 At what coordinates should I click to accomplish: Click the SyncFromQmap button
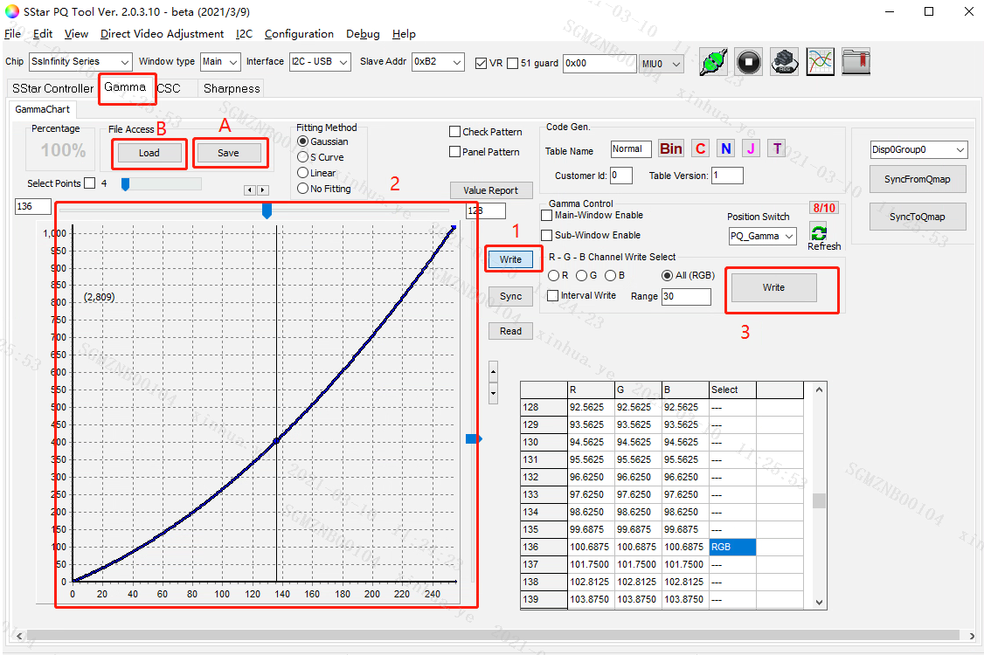(x=918, y=179)
